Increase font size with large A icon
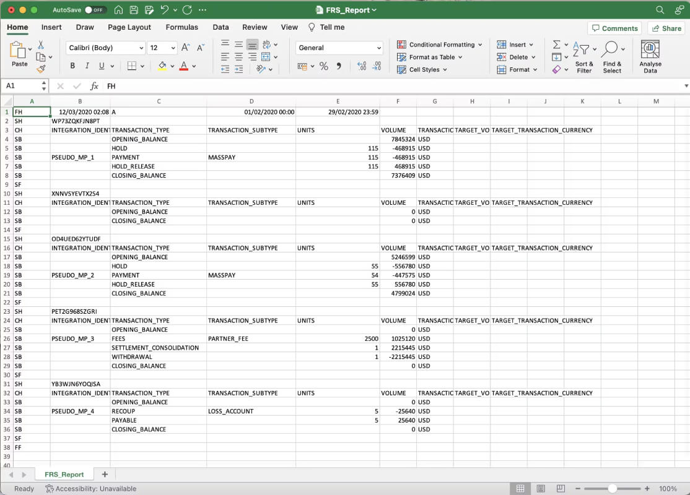This screenshot has height=495, width=690. [x=186, y=48]
